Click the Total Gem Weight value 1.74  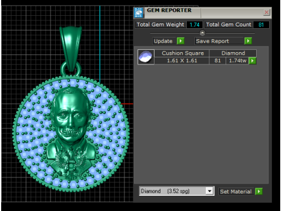pyautogui.click(x=194, y=25)
